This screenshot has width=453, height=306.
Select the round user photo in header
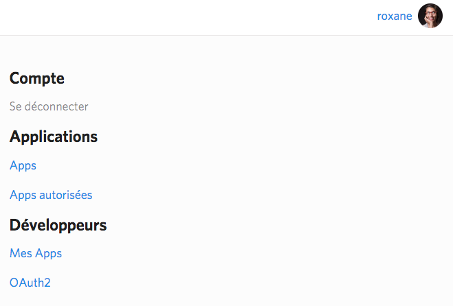pos(430,16)
